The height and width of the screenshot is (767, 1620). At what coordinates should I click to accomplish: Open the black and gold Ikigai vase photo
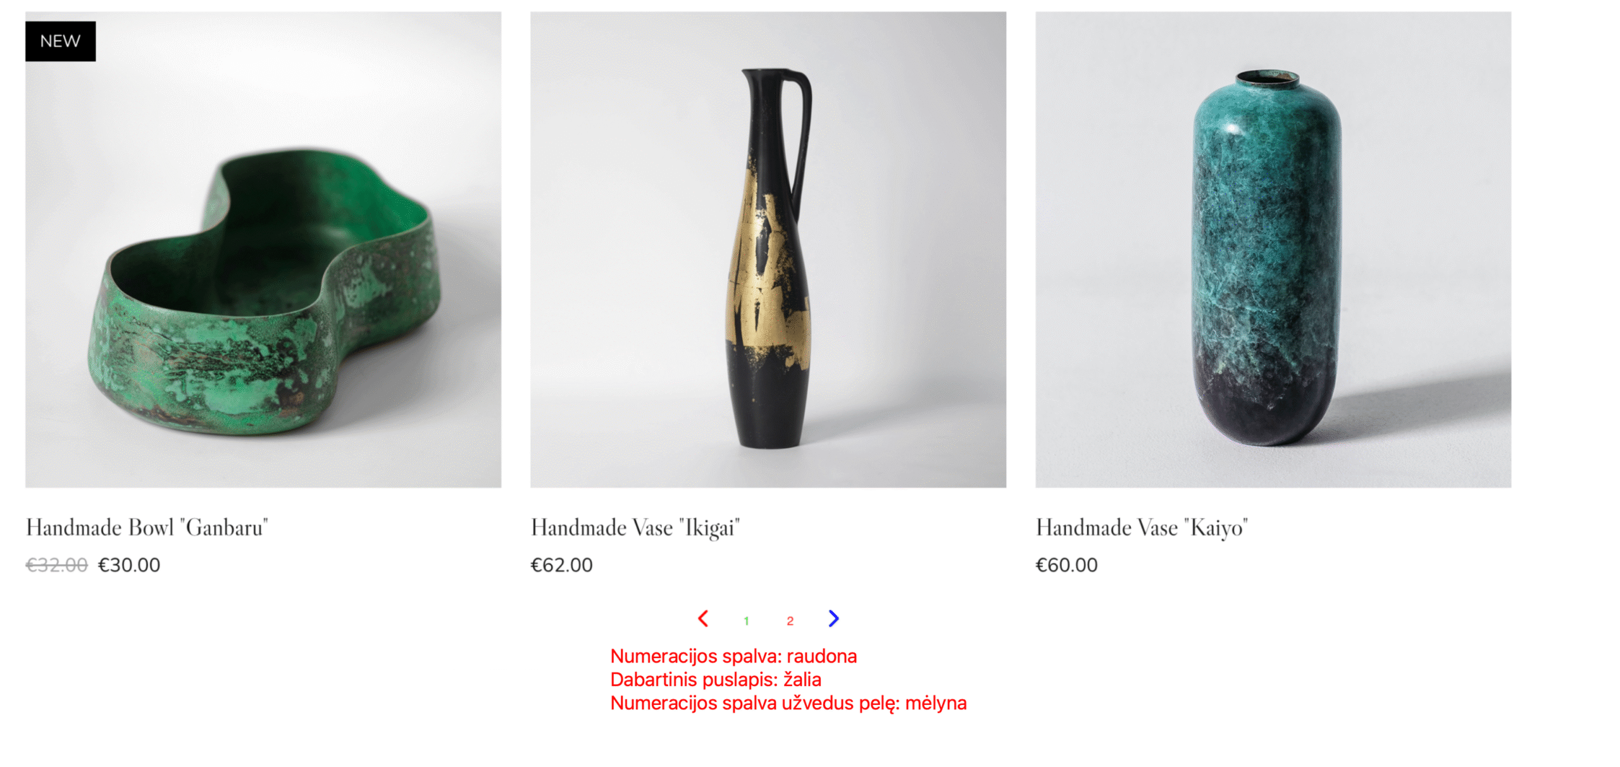pos(768,249)
